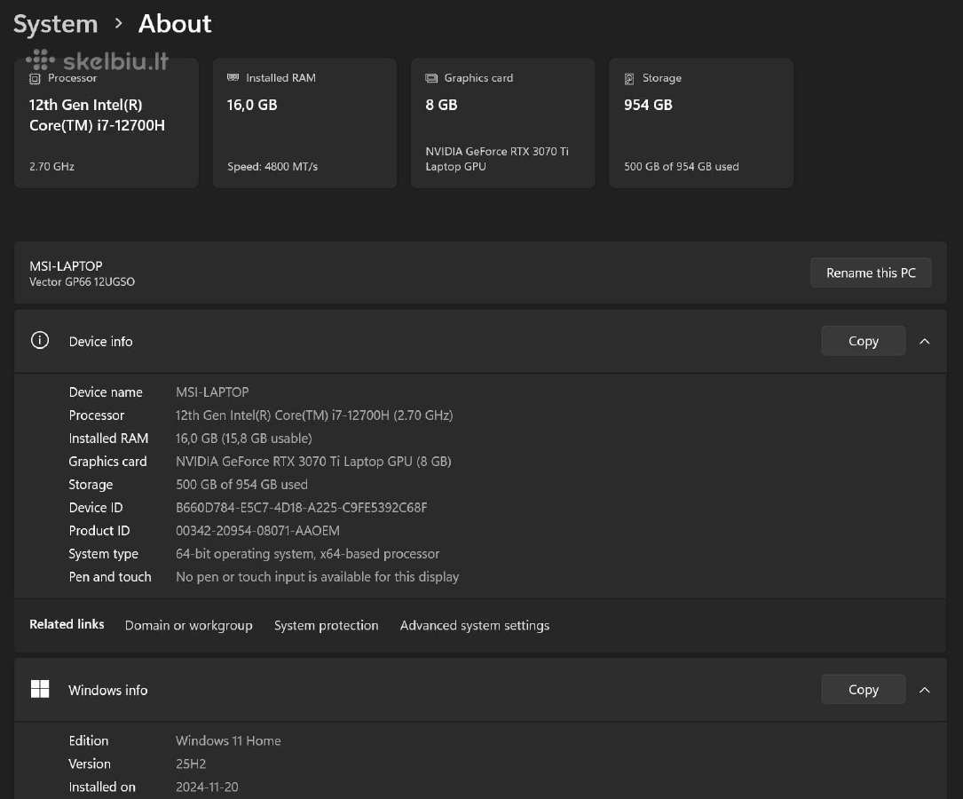The height and width of the screenshot is (799, 963).
Task: Open the Graphics card summary card
Action: [x=503, y=123]
